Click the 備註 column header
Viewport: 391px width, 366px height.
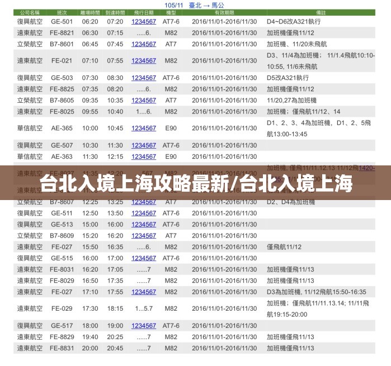[321, 13]
